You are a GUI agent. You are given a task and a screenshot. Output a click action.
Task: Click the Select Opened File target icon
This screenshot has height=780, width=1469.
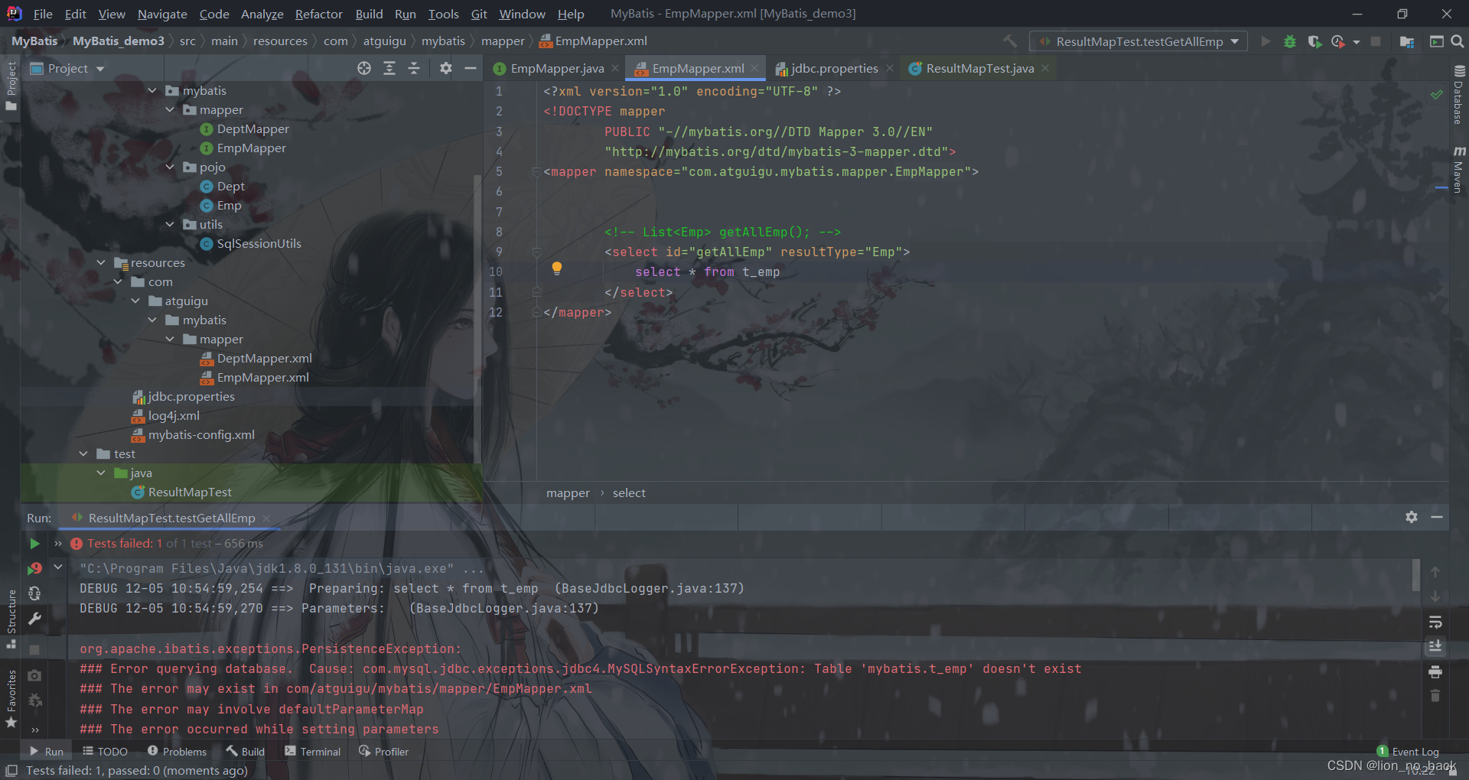364,69
